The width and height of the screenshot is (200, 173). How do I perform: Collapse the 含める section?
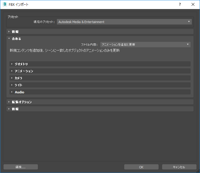click(x=16, y=39)
